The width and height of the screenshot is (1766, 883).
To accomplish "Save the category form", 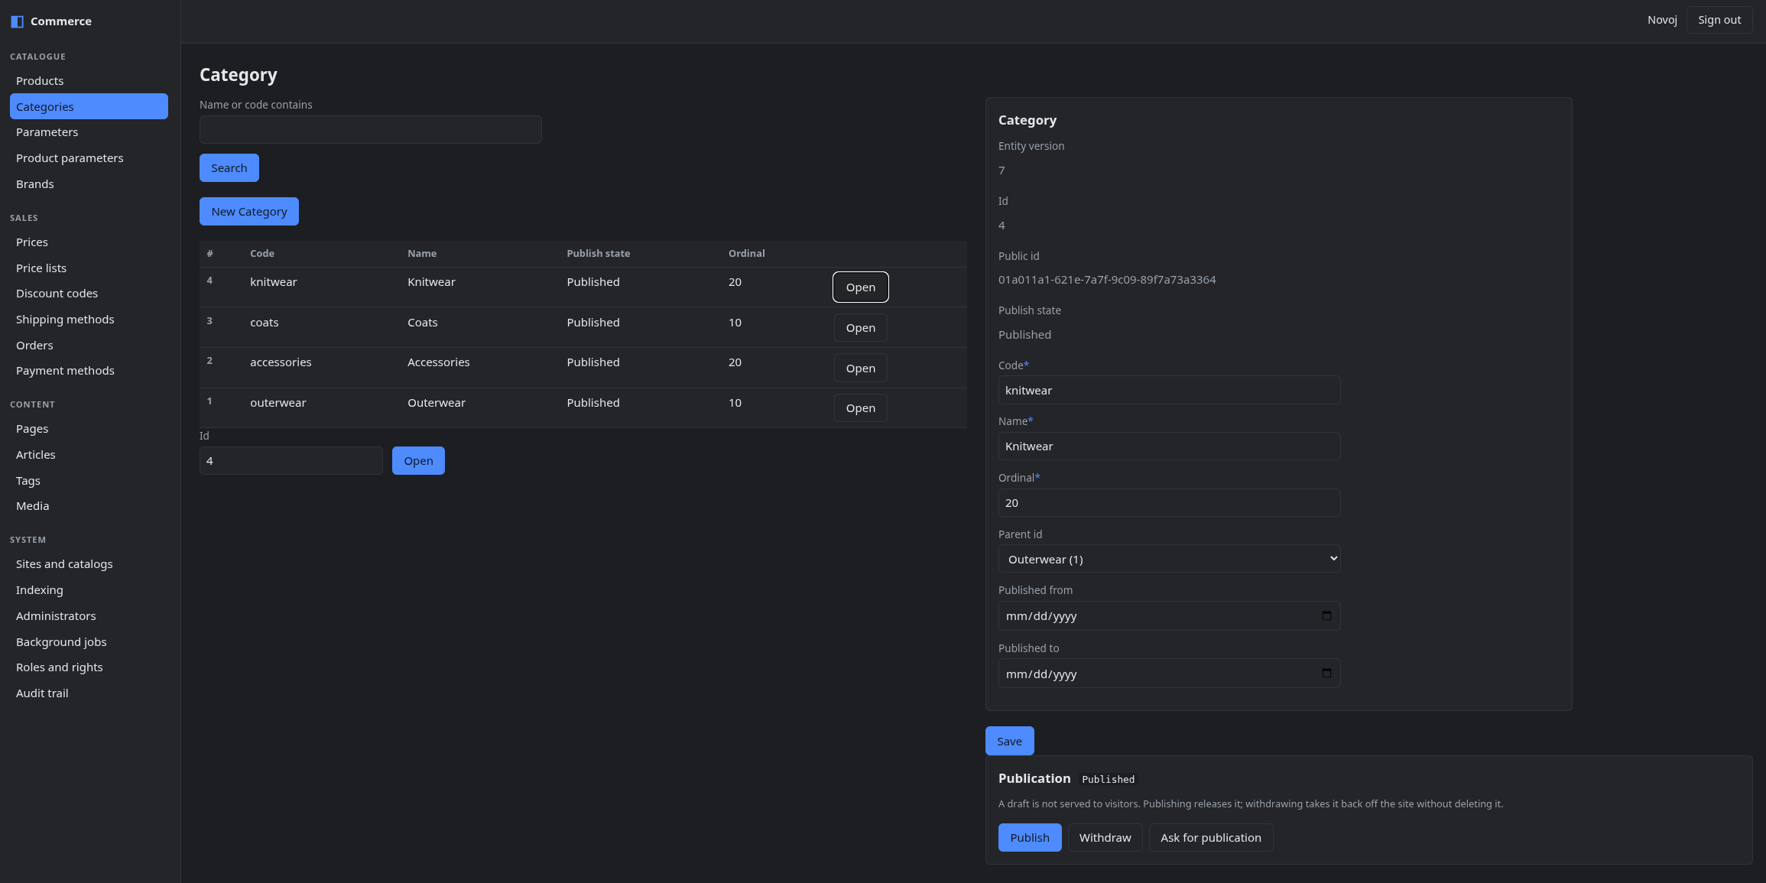I will click(x=1009, y=742).
